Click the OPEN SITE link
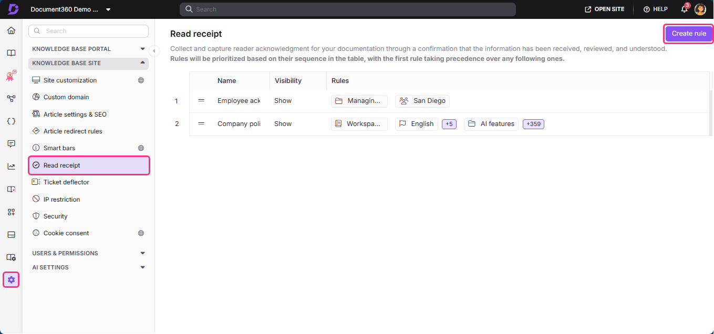 (x=604, y=9)
